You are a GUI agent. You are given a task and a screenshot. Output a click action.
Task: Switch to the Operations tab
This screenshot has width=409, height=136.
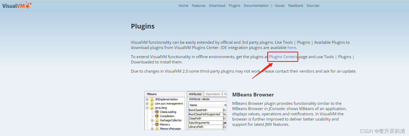click(x=213, y=94)
